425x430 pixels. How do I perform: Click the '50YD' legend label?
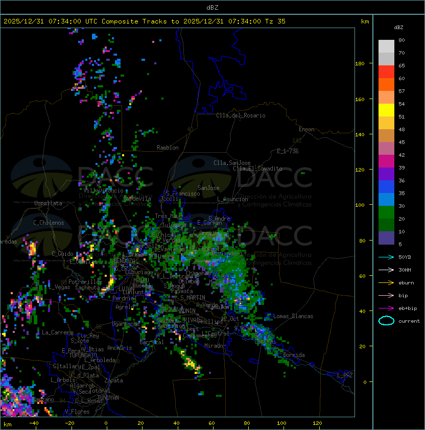click(x=405, y=257)
